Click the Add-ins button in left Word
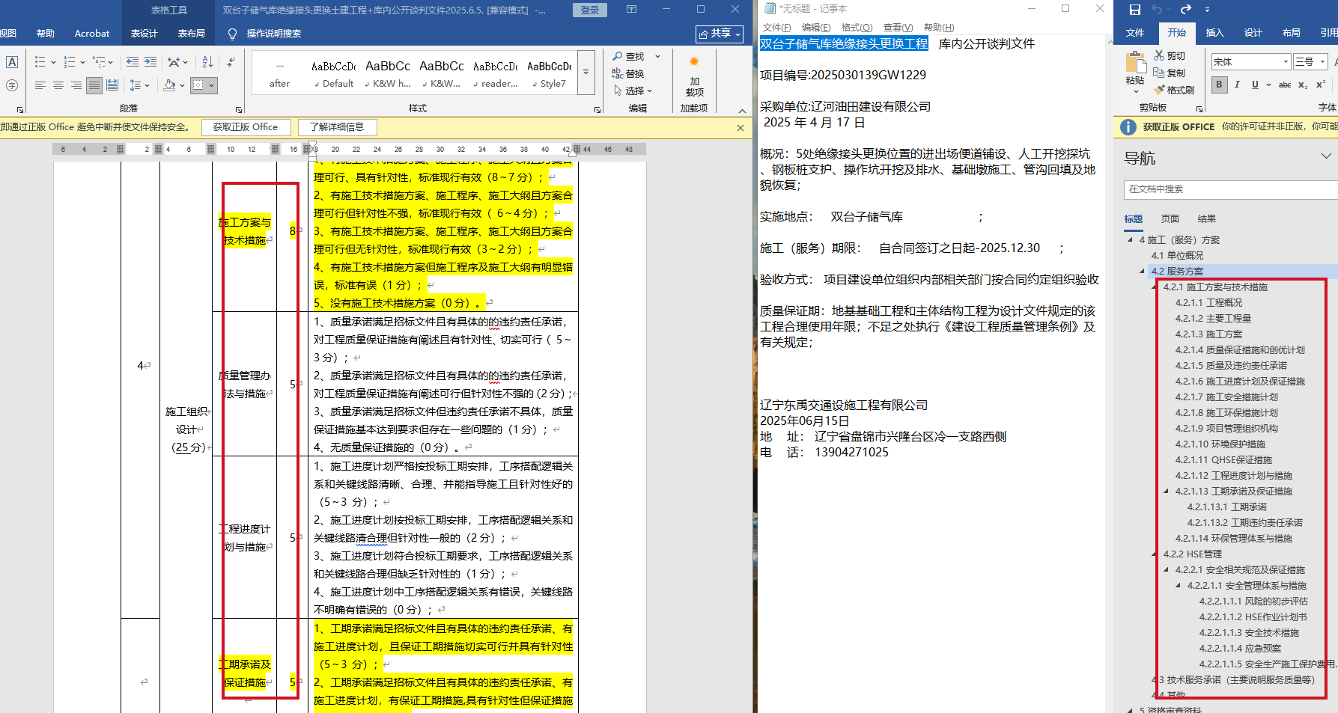This screenshot has height=713, width=1338. pyautogui.click(x=694, y=77)
